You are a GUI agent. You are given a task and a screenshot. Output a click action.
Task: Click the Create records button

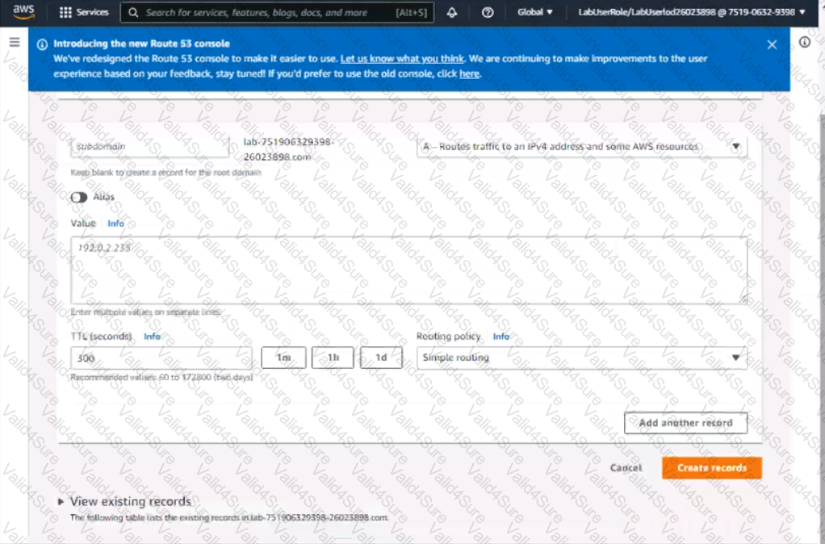point(711,468)
